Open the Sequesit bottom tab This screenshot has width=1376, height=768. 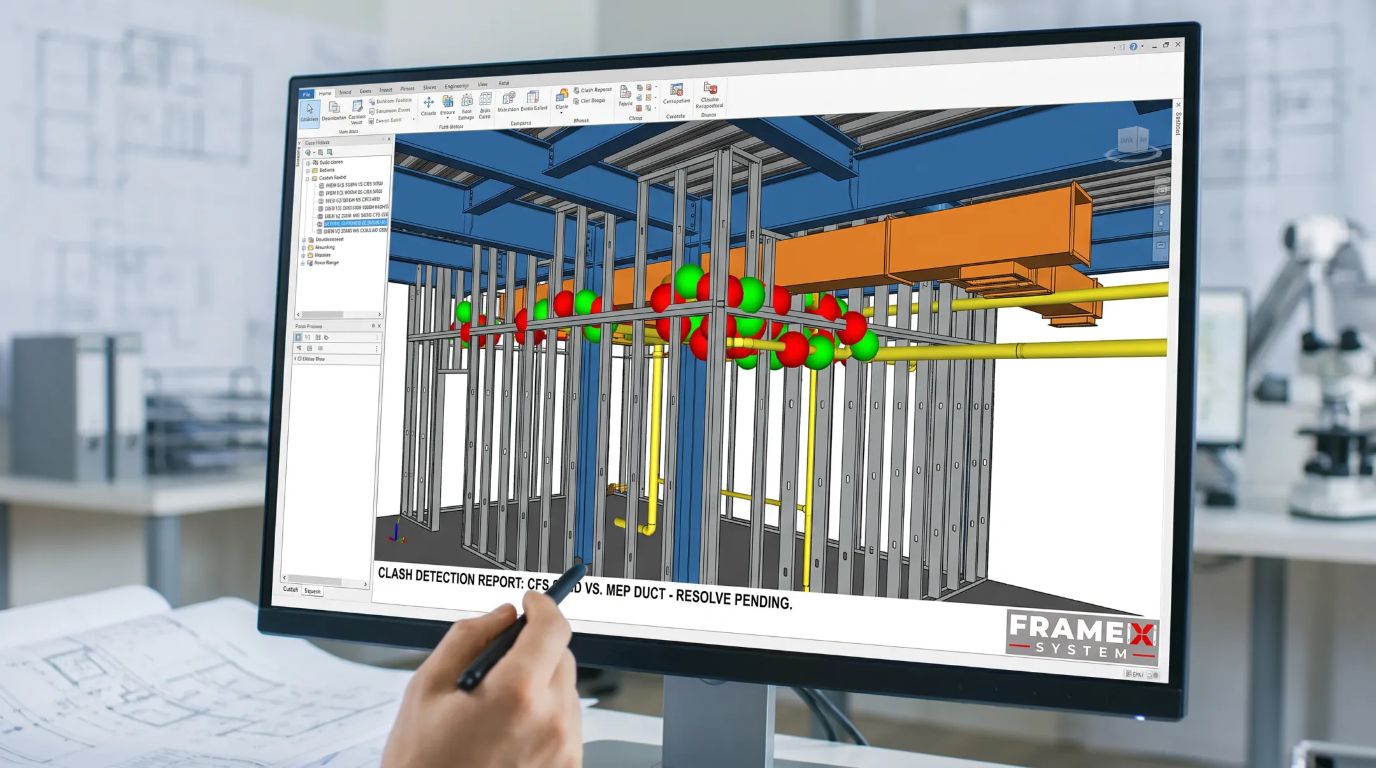tap(312, 591)
